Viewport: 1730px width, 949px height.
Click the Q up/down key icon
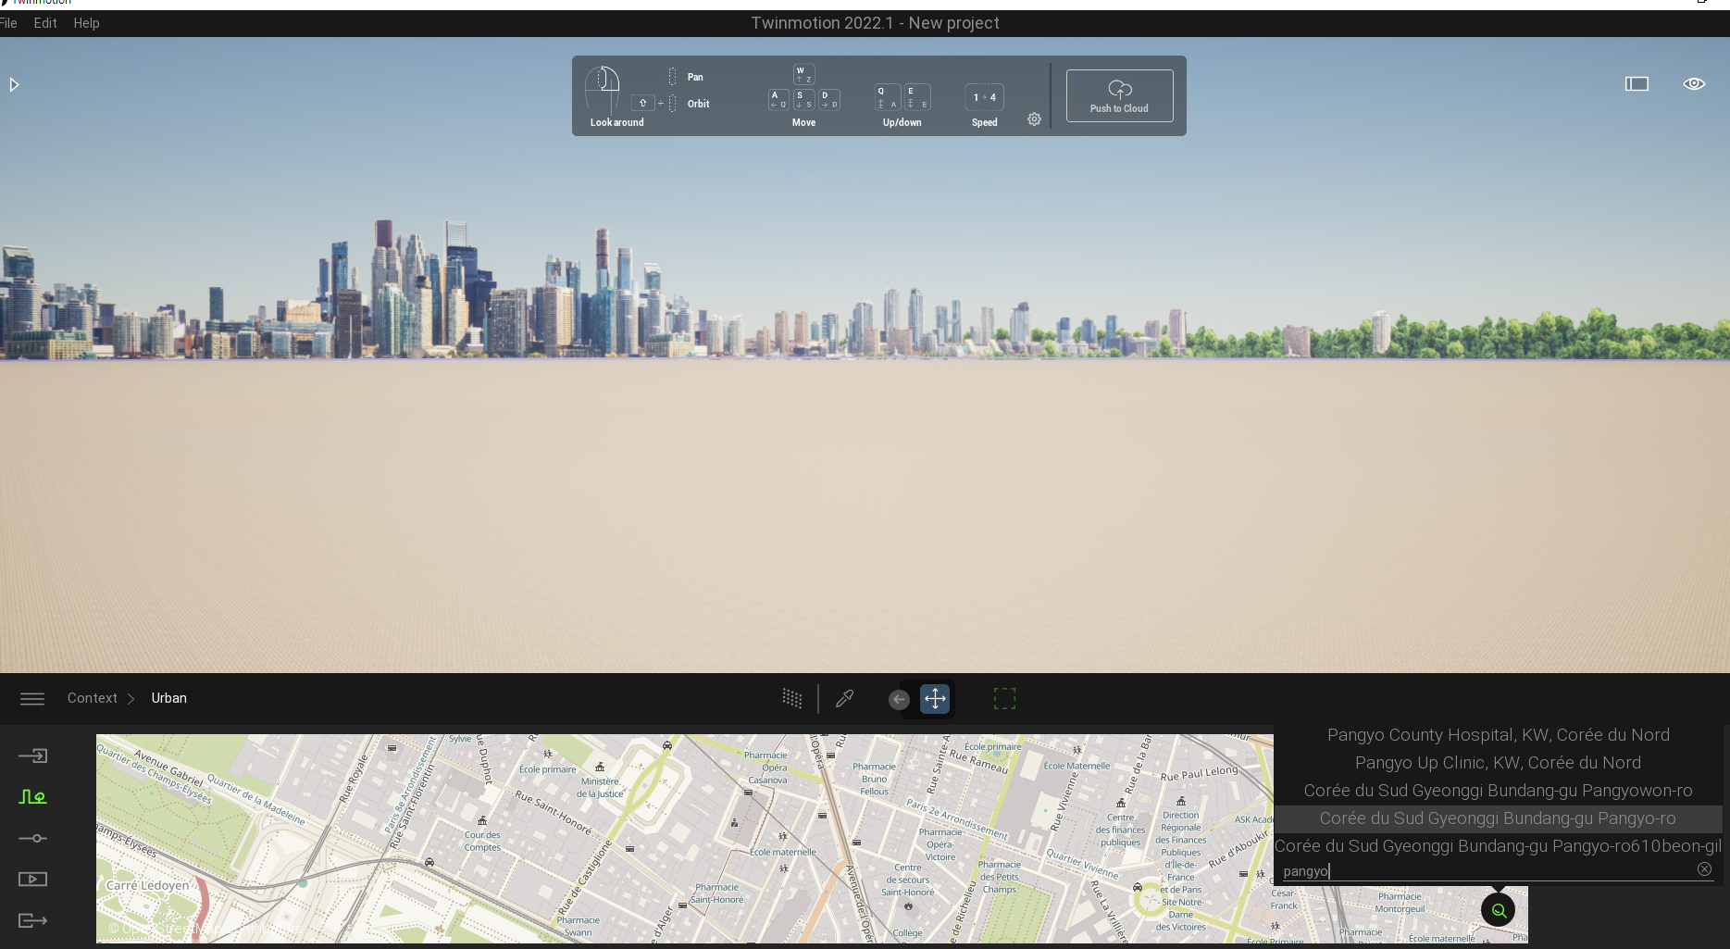click(887, 97)
